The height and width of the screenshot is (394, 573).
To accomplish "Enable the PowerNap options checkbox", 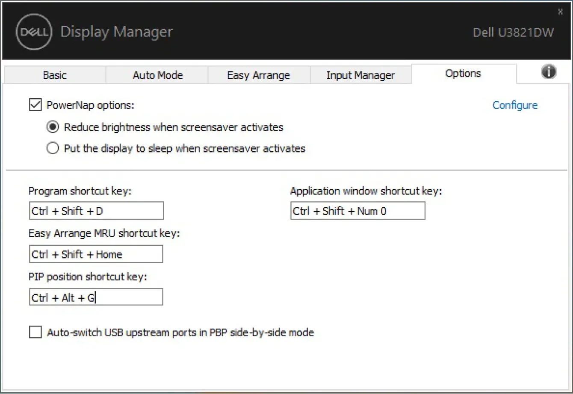I will (x=35, y=105).
